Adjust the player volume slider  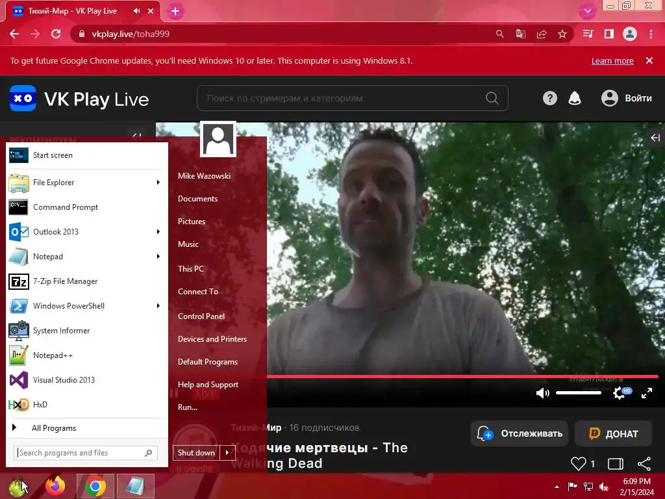click(579, 393)
